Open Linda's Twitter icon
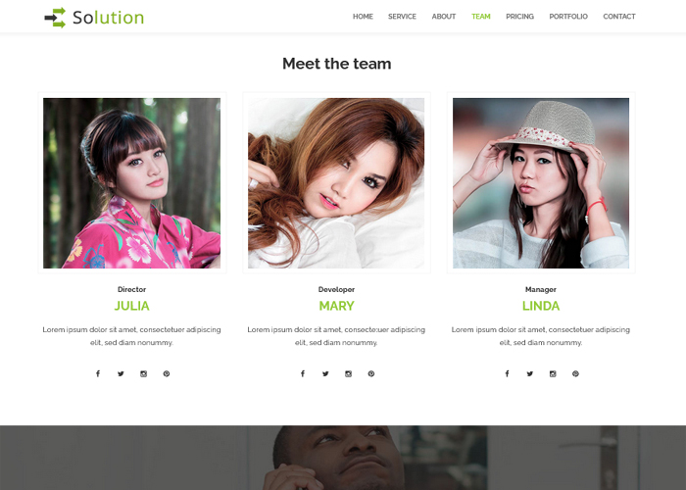 530,373
